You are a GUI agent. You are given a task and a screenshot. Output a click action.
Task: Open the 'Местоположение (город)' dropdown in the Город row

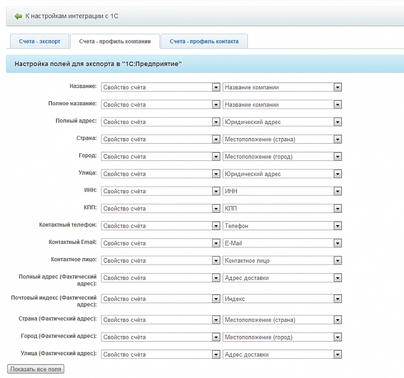pos(282,157)
